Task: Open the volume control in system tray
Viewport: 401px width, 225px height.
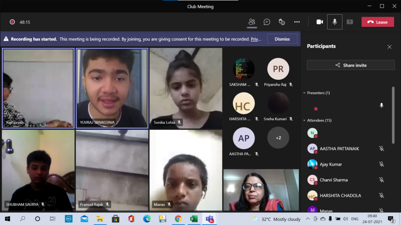Action: pyautogui.click(x=345, y=219)
